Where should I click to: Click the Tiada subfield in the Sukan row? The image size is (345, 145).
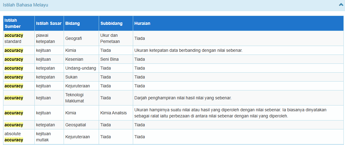point(105,77)
